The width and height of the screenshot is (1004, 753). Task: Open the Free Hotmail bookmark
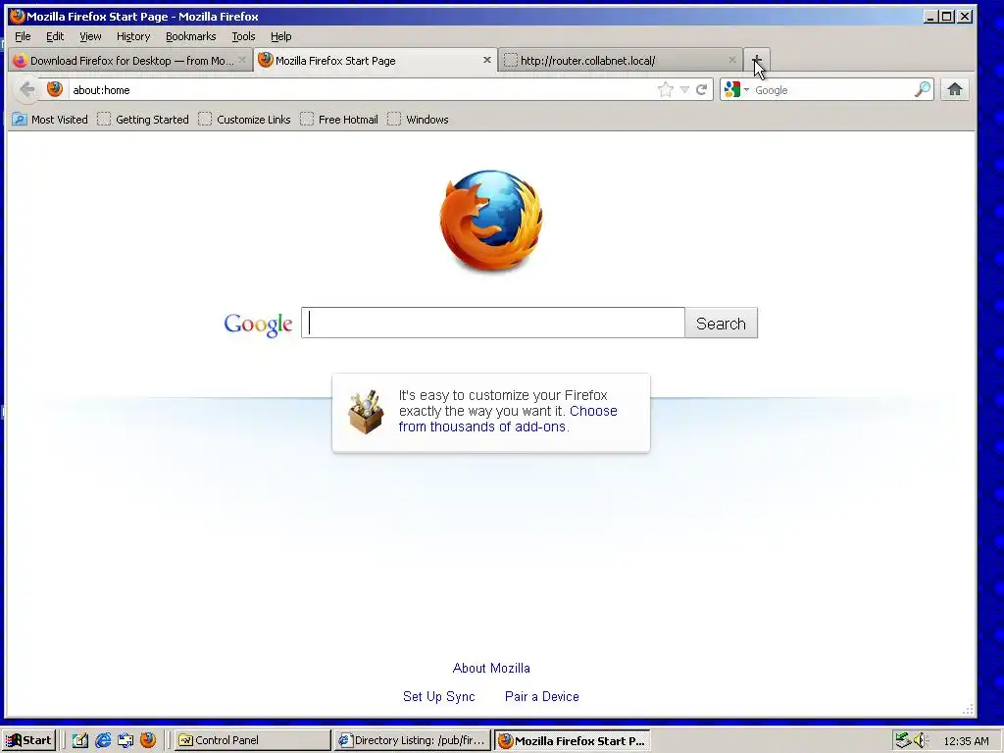(338, 119)
